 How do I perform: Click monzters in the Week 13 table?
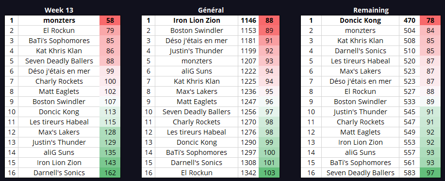59,20
